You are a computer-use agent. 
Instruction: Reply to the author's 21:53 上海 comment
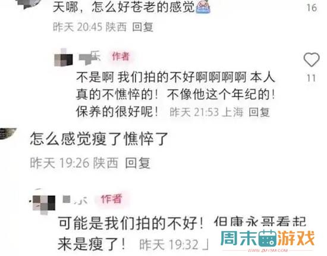click(259, 113)
